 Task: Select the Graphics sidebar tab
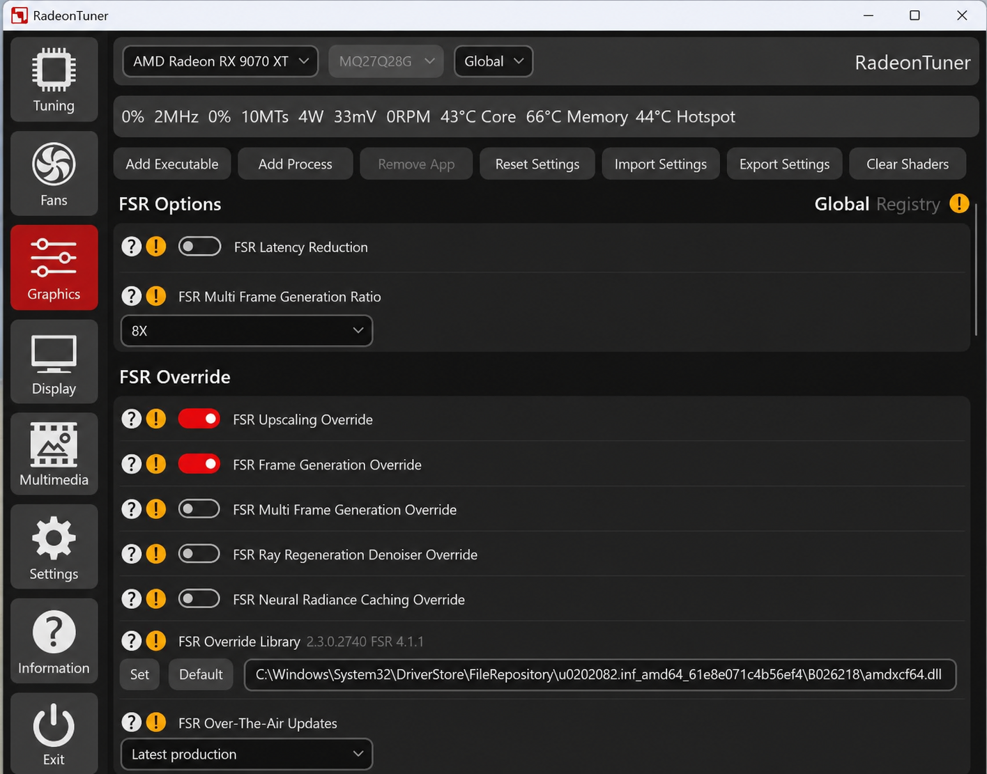click(54, 268)
